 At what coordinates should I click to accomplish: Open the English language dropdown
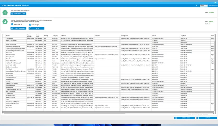(x=204, y=5)
